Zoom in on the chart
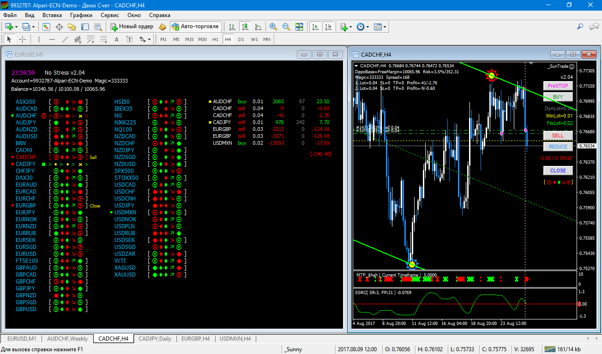The image size is (602, 354). [x=273, y=27]
